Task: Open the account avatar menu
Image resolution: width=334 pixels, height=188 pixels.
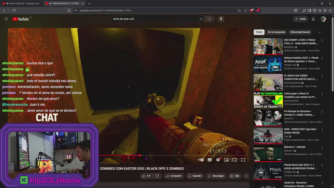Action: 323,19
